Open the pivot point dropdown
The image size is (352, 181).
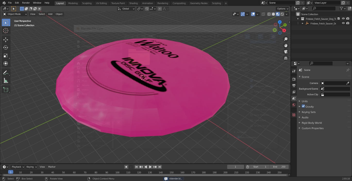(x=140, y=9)
